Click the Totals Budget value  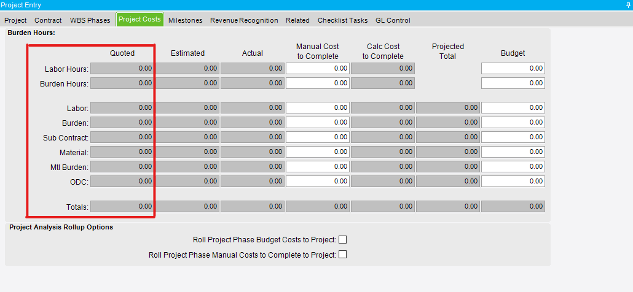click(x=513, y=206)
